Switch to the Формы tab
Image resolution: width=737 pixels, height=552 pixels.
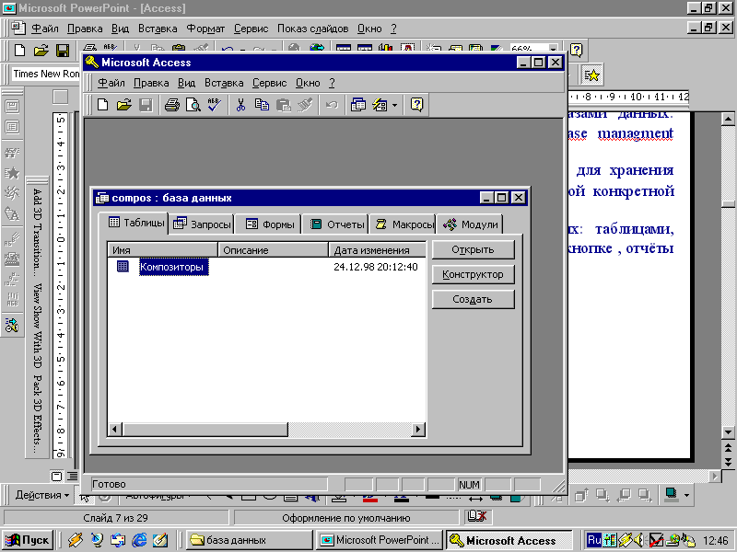point(269,224)
